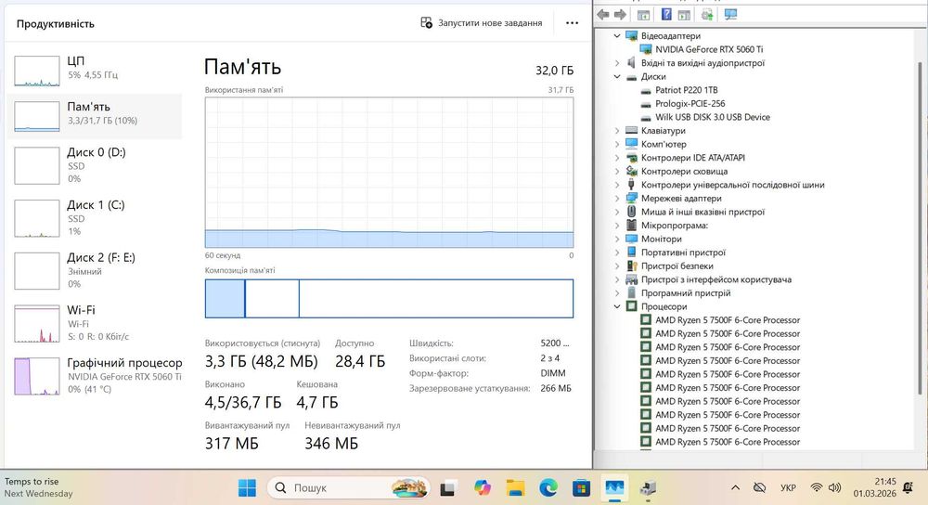This screenshot has height=505, width=928.
Task: Select NVIDIA GeForce RTX 5060 Ti device in tree
Action: pos(709,50)
